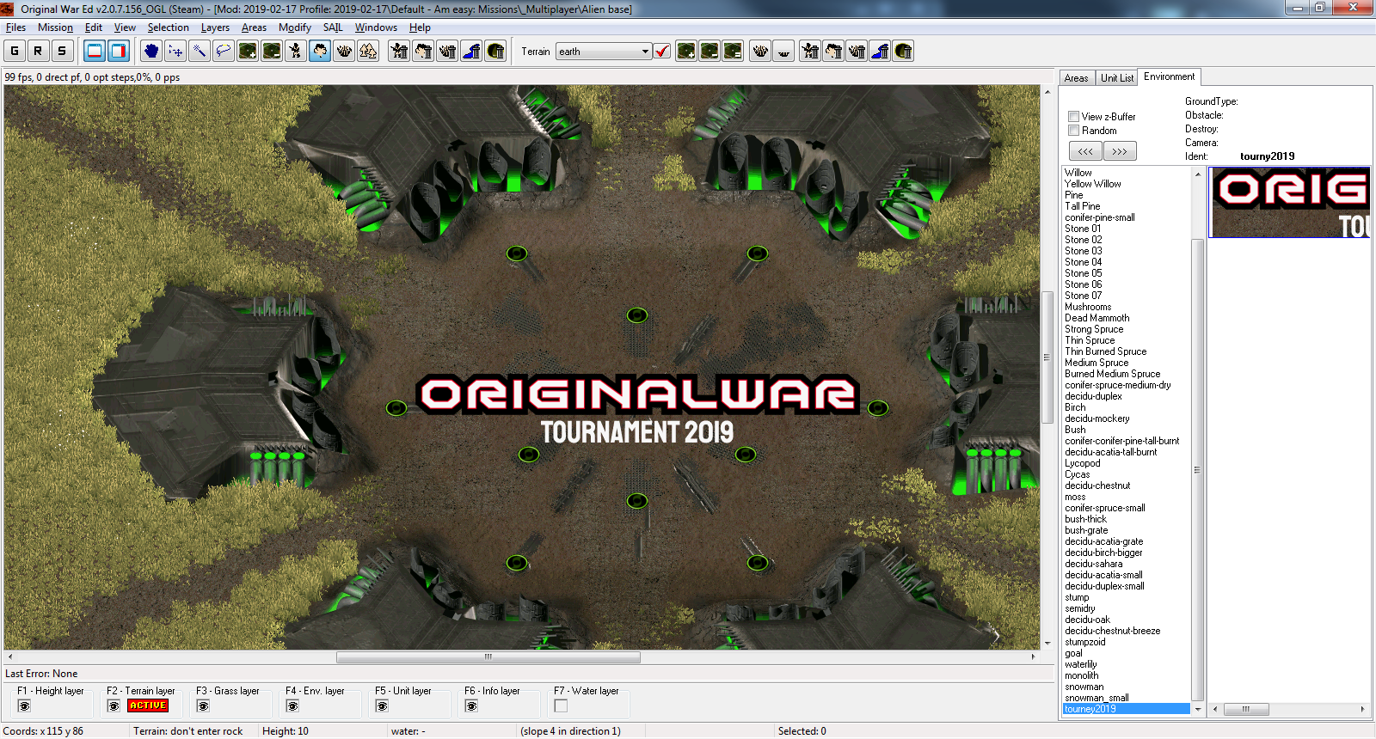Open the Modify menu
This screenshot has height=739, width=1376.
coord(294,27)
